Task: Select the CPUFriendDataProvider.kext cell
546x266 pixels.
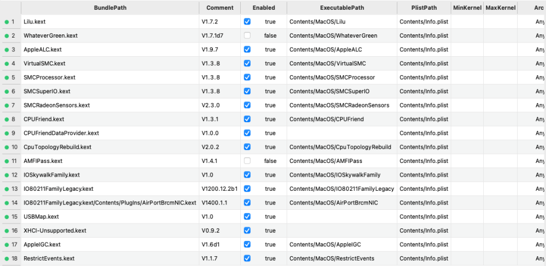Action: (x=110, y=133)
